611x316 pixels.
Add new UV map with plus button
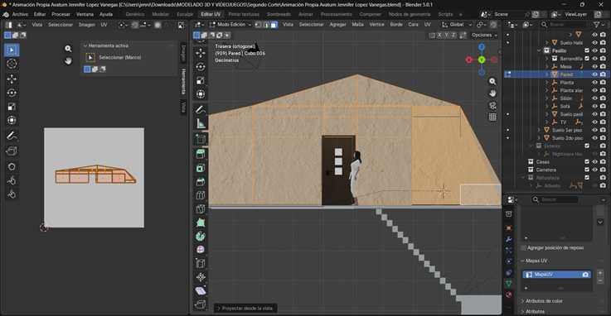[x=600, y=273]
